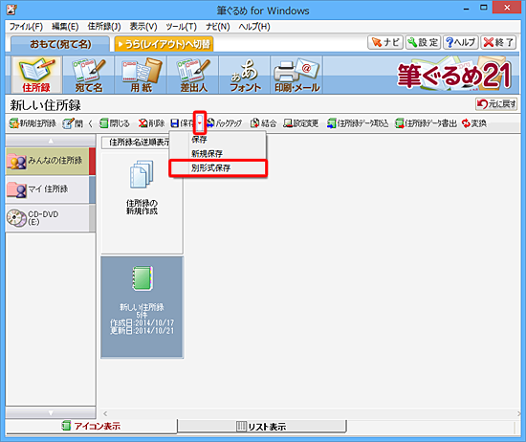Choose 保存 in the dropdown menu
Viewport: 526px width, 442px height.
pos(218,140)
